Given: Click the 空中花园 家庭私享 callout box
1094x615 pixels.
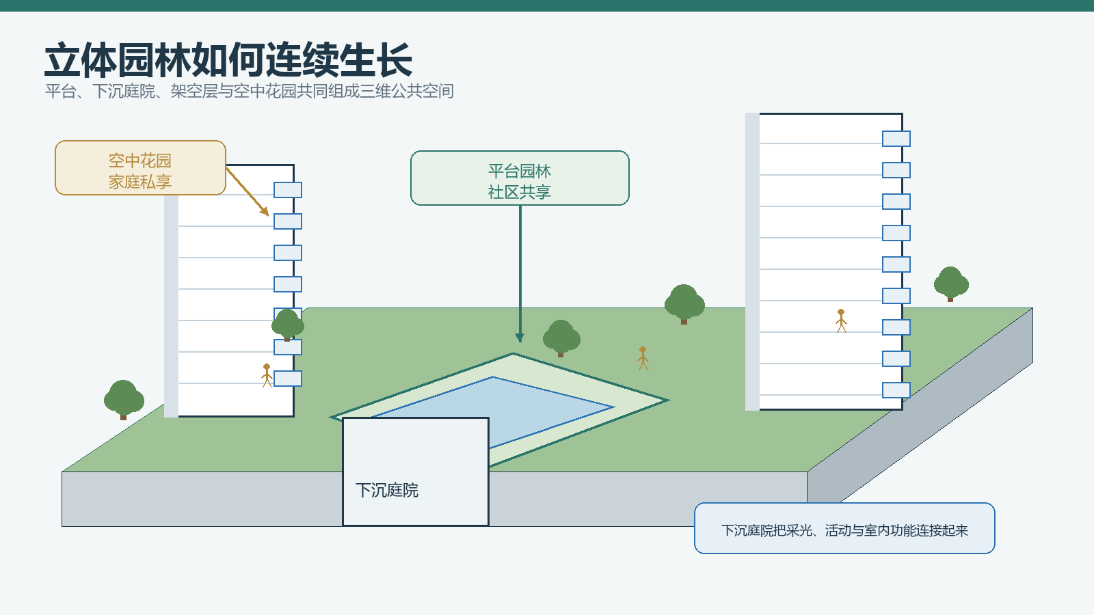Looking at the screenshot, I should [x=140, y=168].
